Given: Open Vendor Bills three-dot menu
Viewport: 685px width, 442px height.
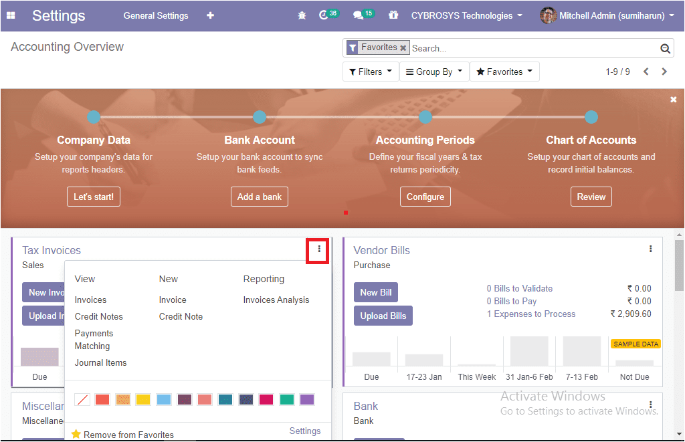Looking at the screenshot, I should 650,249.
